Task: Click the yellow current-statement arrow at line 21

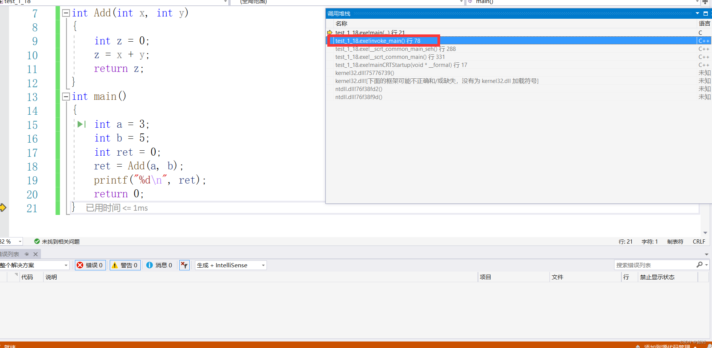Action: (x=3, y=208)
